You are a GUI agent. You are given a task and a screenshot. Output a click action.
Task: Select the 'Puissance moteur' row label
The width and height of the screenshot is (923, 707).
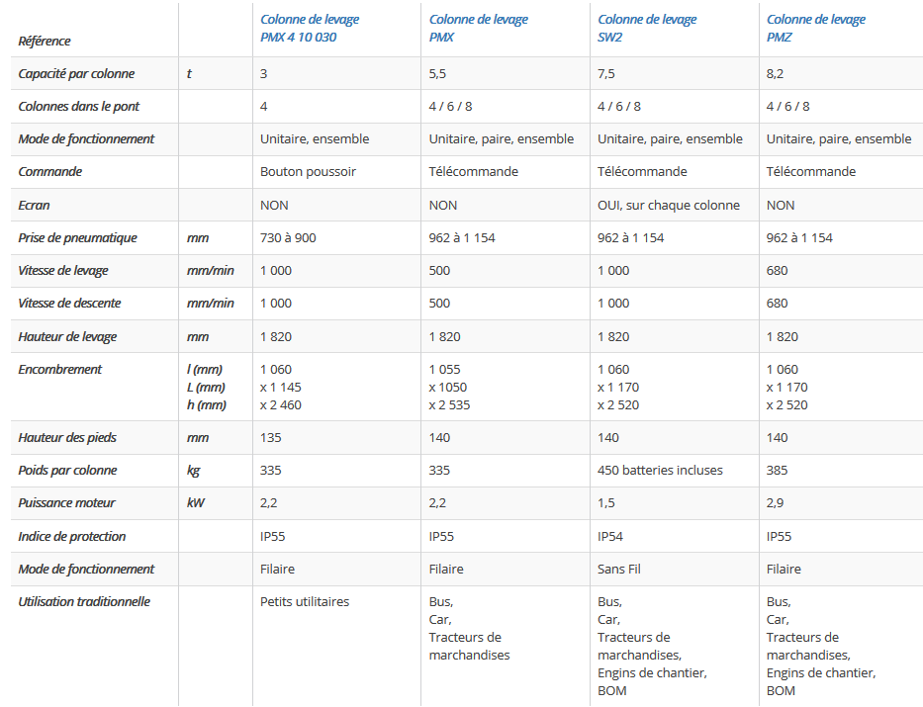pos(66,502)
